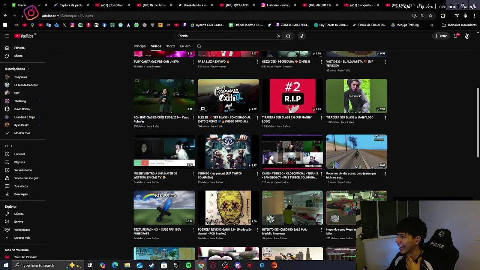
Task: Open Ver más tarde list
Action: tap(22, 170)
